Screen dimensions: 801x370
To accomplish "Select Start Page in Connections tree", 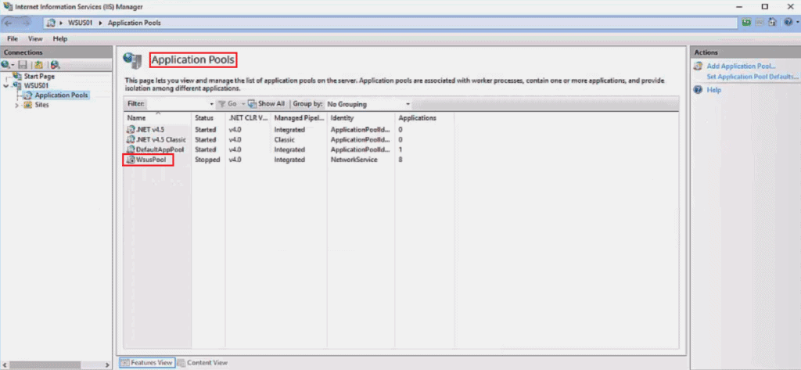I will (x=38, y=77).
